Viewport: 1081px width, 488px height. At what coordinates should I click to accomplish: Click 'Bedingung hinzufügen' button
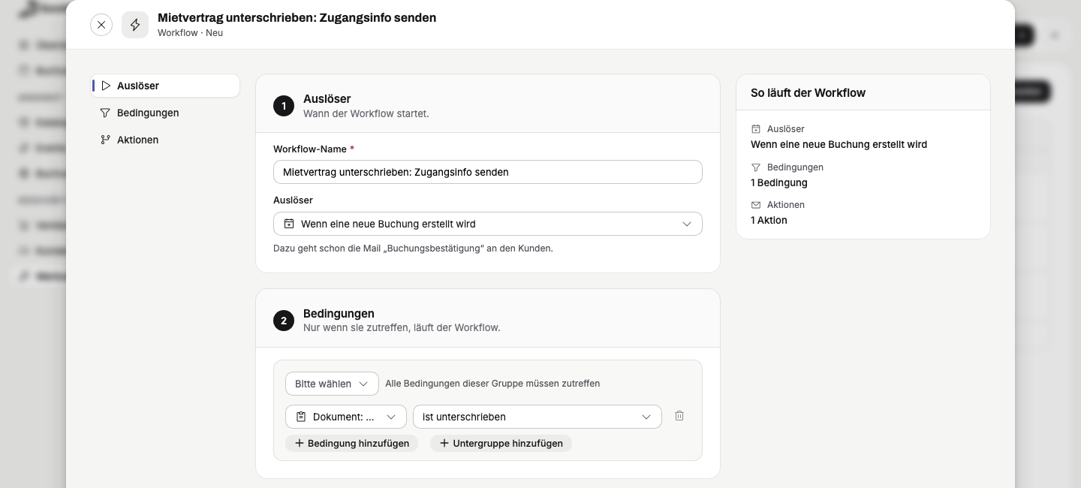point(351,443)
